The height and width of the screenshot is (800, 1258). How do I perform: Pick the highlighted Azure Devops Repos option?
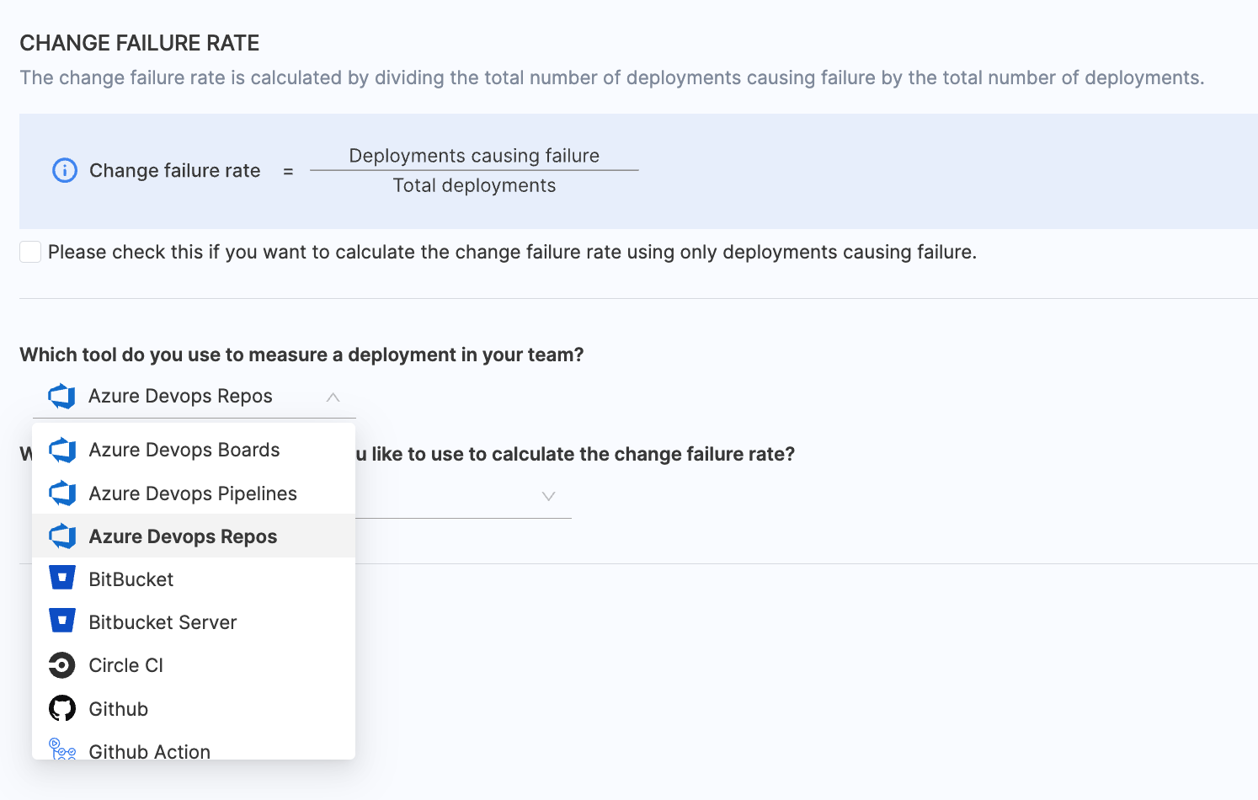tap(183, 537)
